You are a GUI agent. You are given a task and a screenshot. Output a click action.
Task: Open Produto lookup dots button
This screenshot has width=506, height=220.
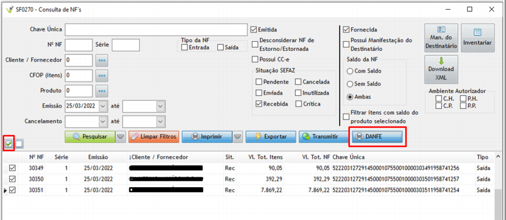click(x=102, y=91)
